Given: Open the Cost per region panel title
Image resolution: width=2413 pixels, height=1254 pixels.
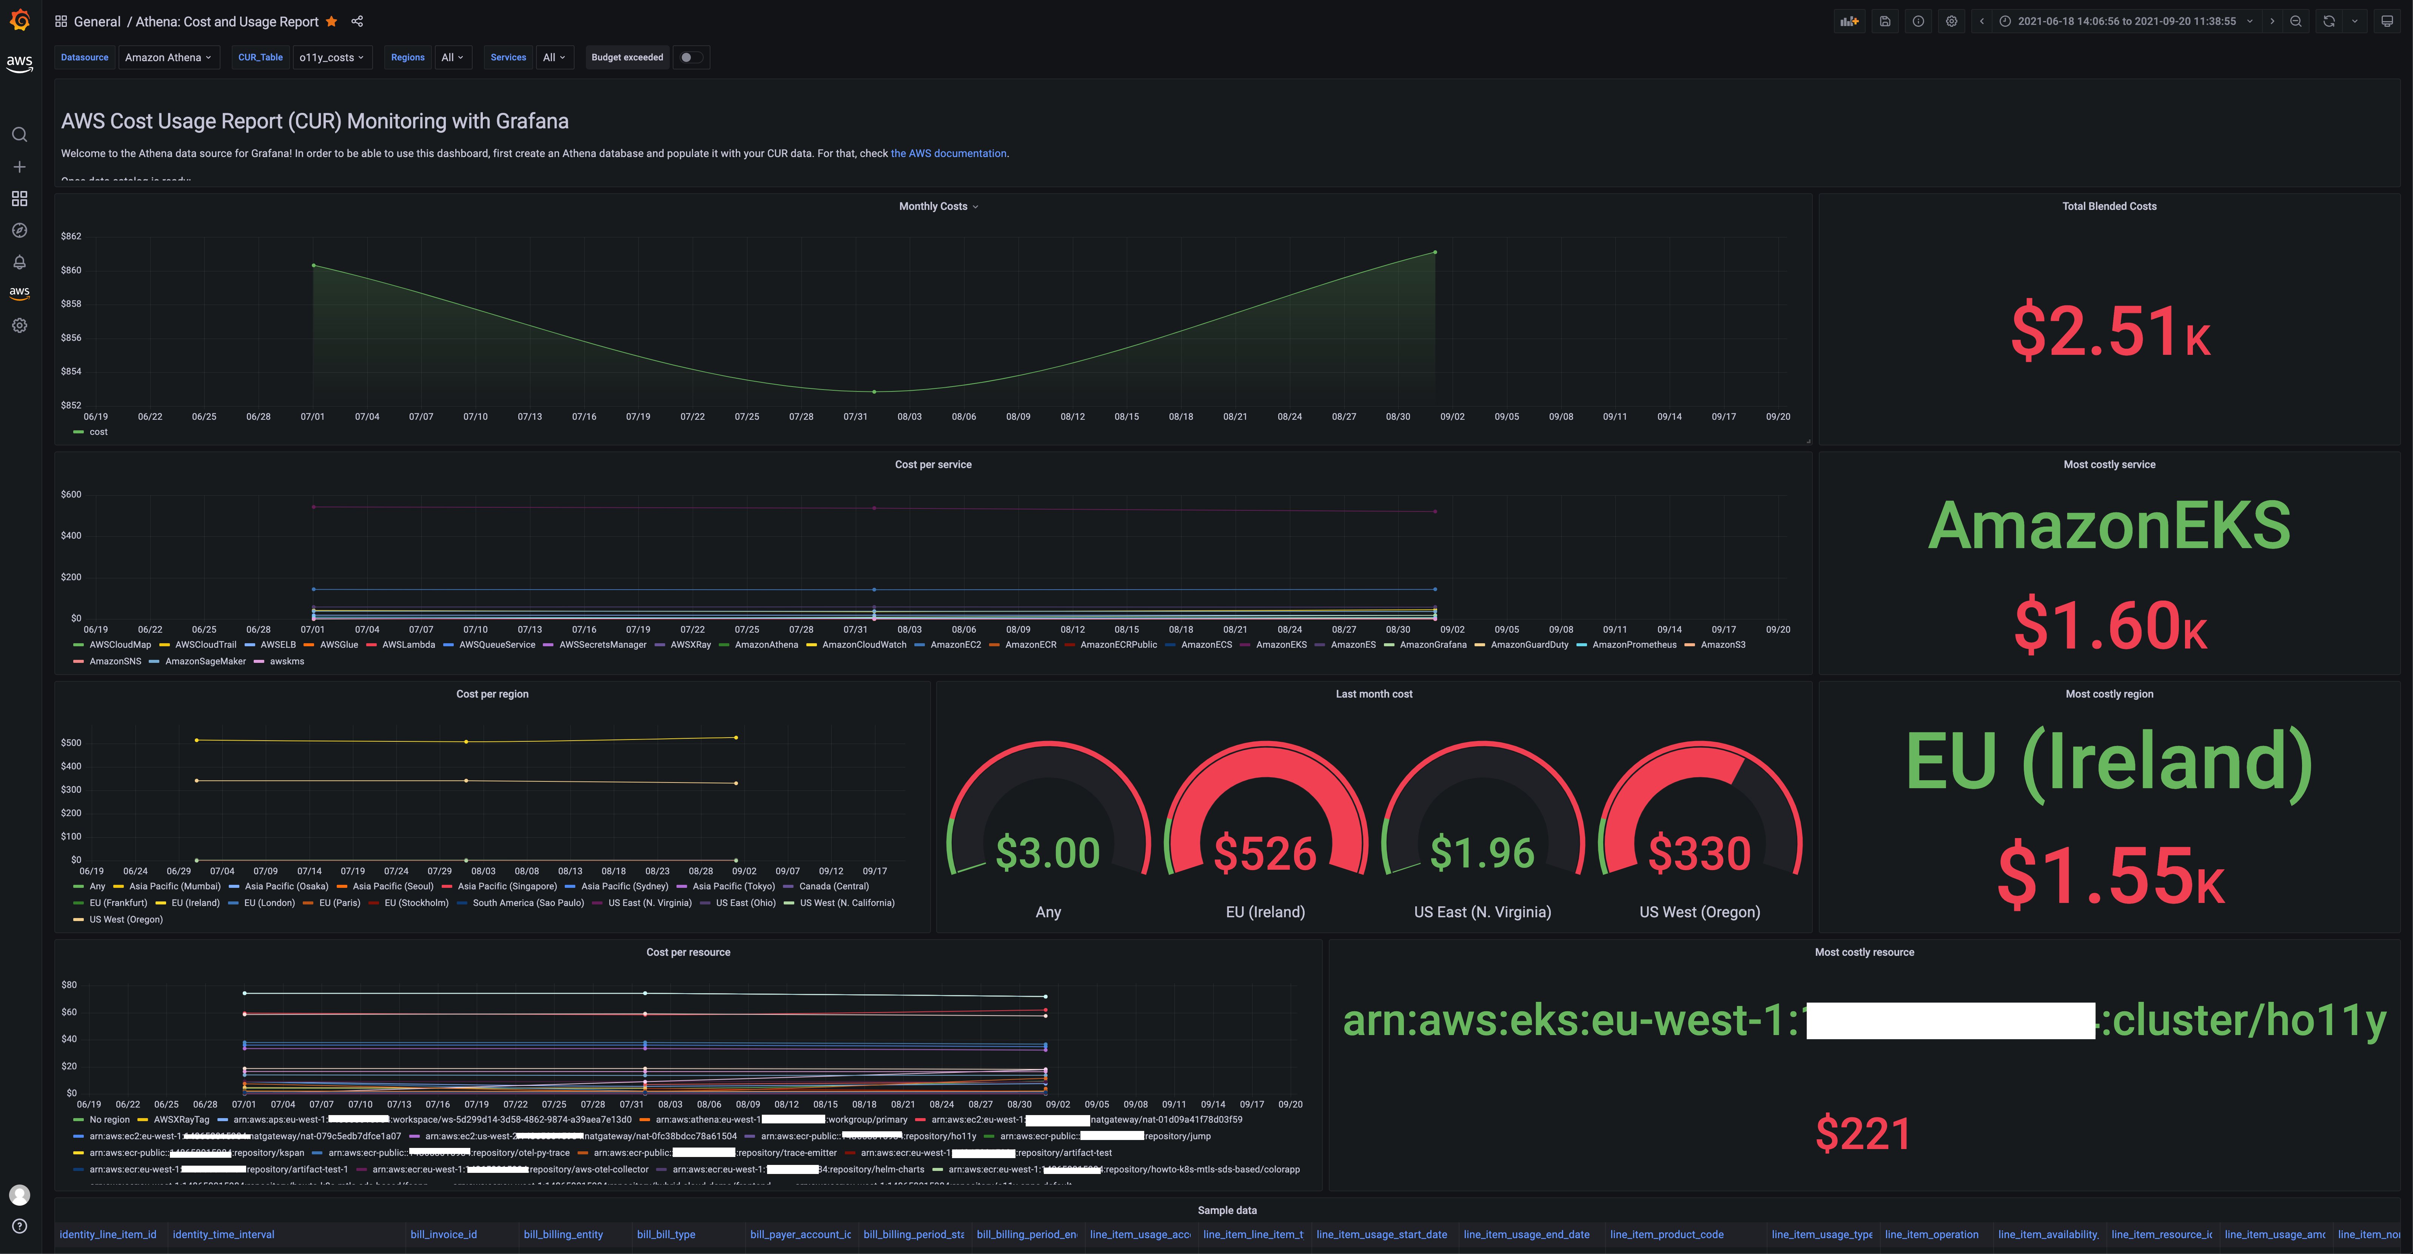Looking at the screenshot, I should [x=492, y=694].
